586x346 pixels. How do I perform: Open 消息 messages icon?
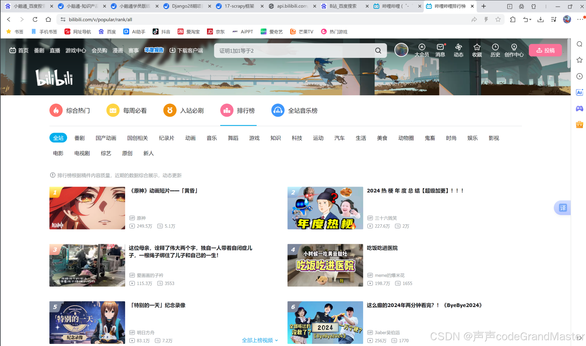[x=440, y=50]
